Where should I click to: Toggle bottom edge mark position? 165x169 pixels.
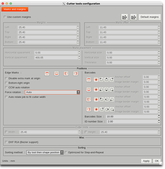click(x=57, y=74)
